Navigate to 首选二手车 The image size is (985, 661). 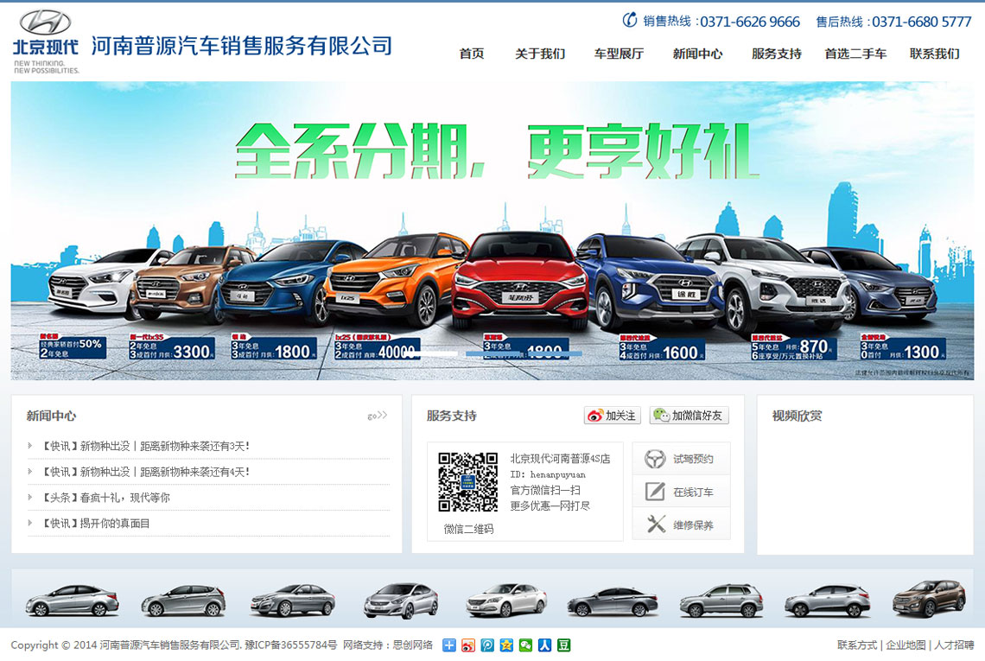pos(855,54)
